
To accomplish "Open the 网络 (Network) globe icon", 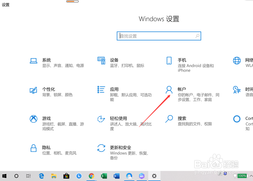I will pos(237,61).
